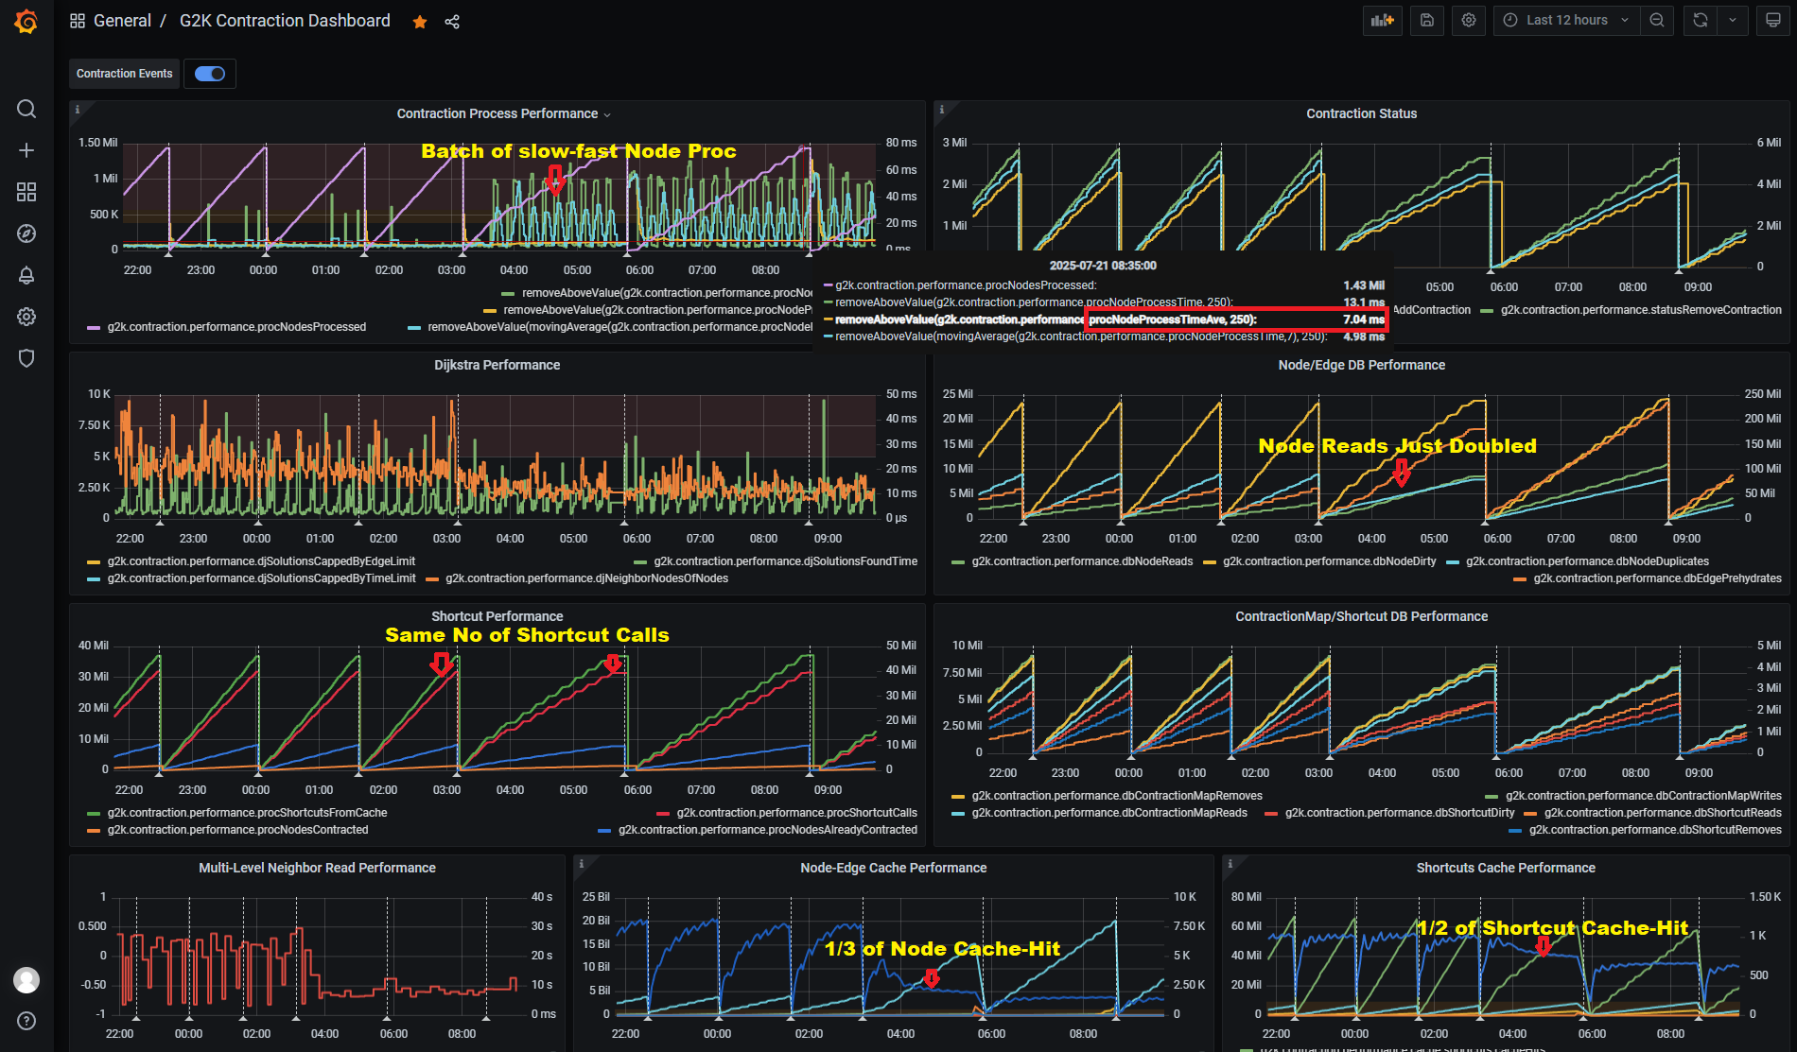
Task: Zoom out the time range
Action: coord(1657,20)
